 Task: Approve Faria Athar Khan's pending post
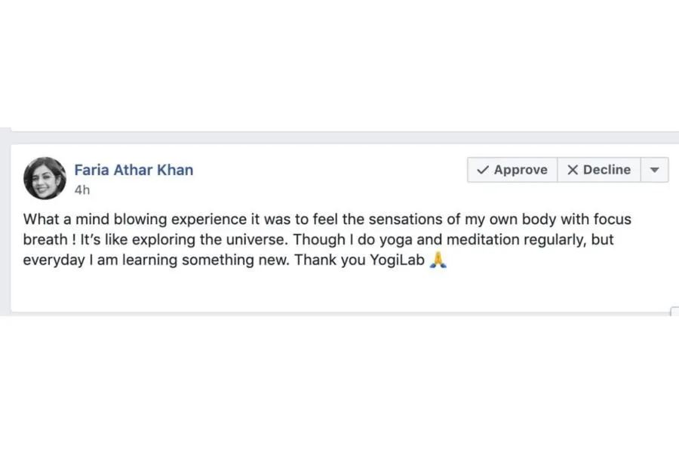(512, 170)
